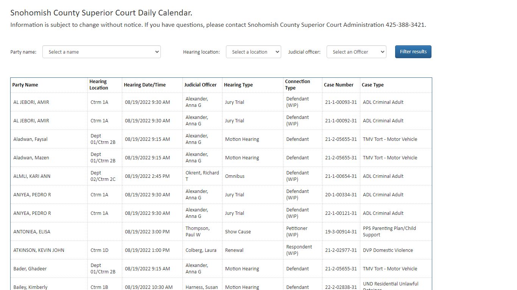Select case number 21-2-02977-31
Viewport: 517px width, 290px height.
(341, 250)
